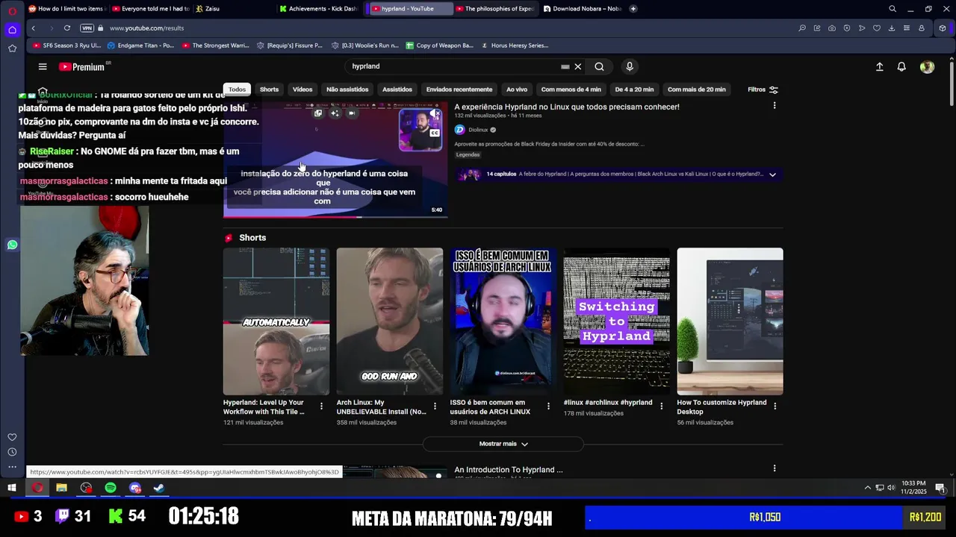
Task: Open options for An Introduction To Hyprland video
Action: click(775, 469)
